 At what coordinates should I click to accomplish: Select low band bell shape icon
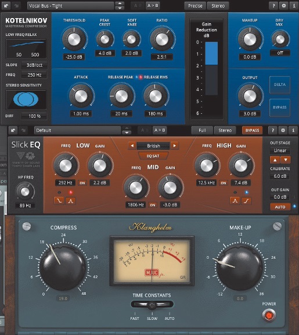coord(71,201)
